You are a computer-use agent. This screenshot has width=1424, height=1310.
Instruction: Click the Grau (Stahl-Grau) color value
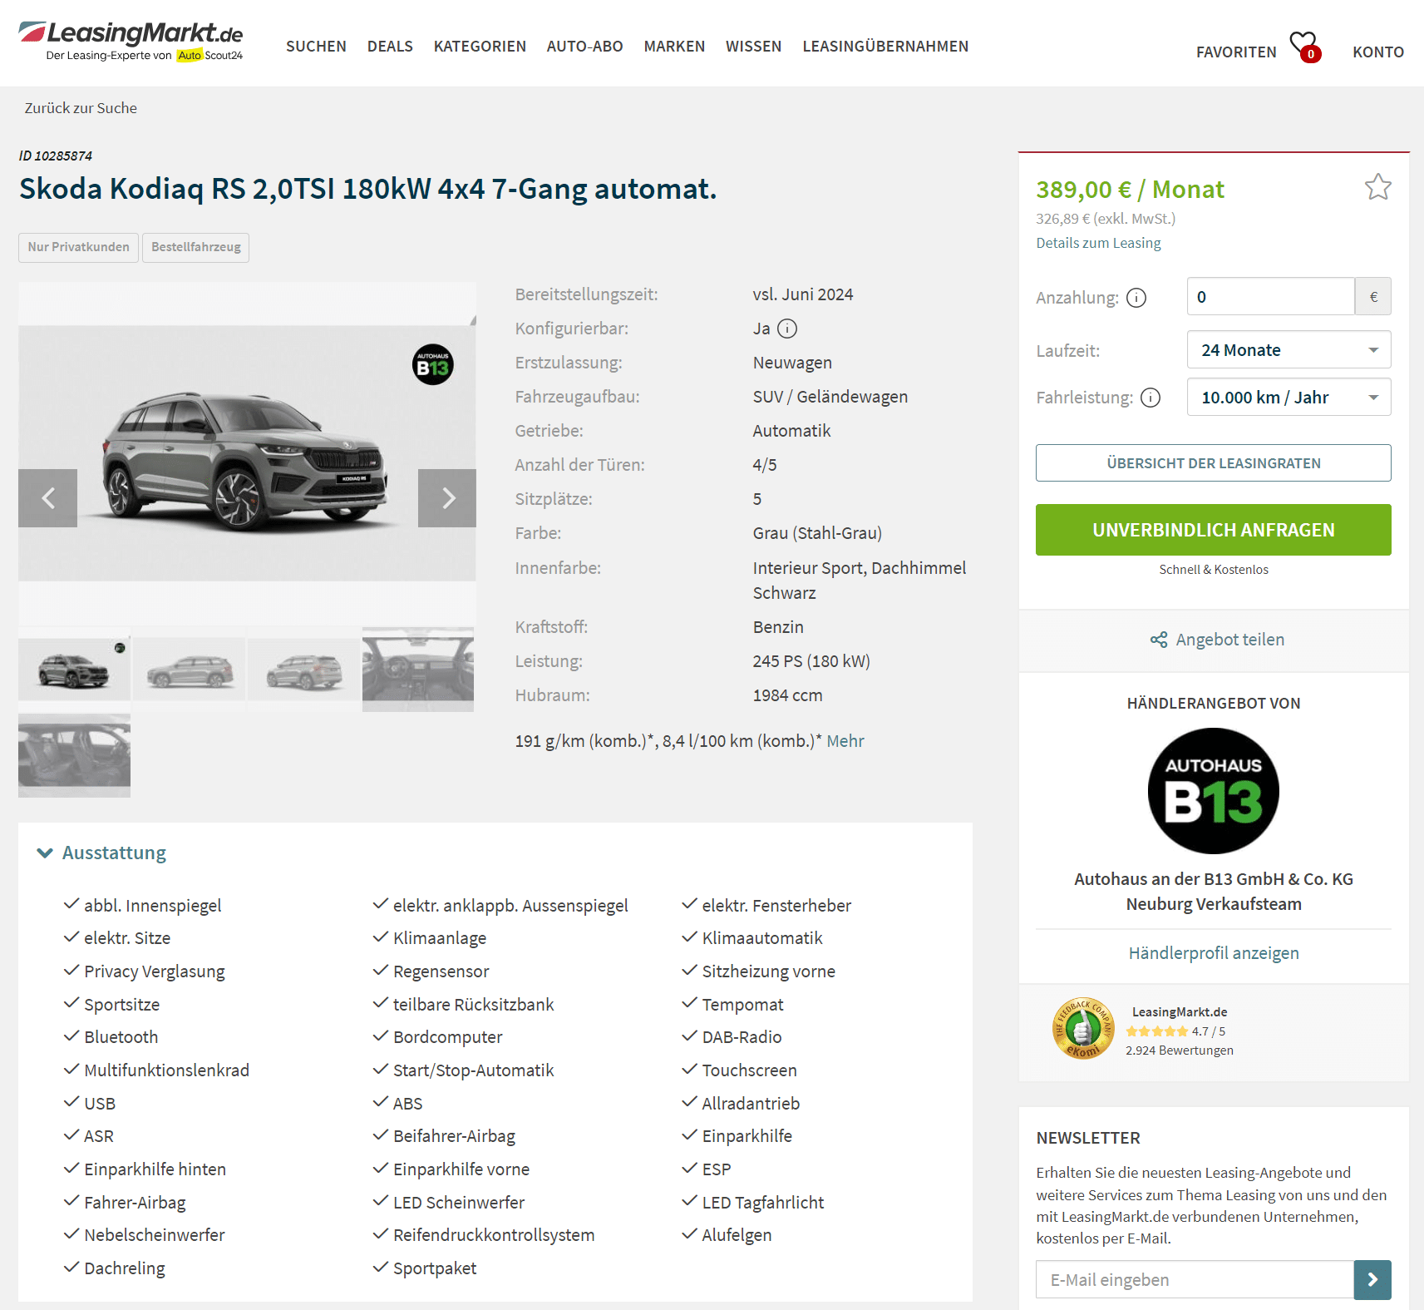(817, 533)
